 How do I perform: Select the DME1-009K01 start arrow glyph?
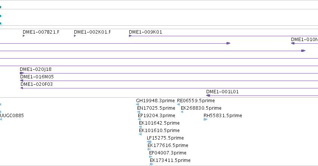coord(130,36)
